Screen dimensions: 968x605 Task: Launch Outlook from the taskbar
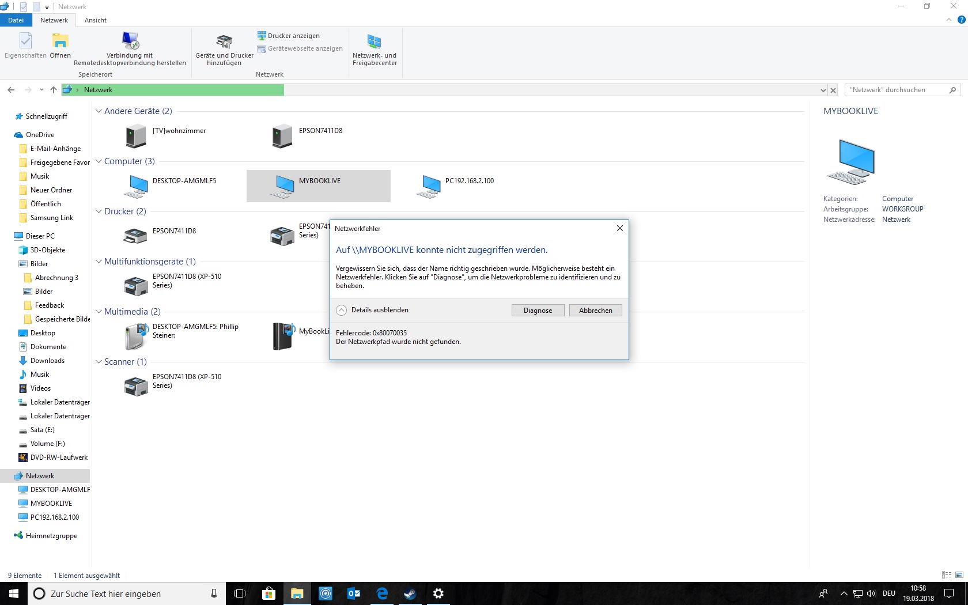354,593
